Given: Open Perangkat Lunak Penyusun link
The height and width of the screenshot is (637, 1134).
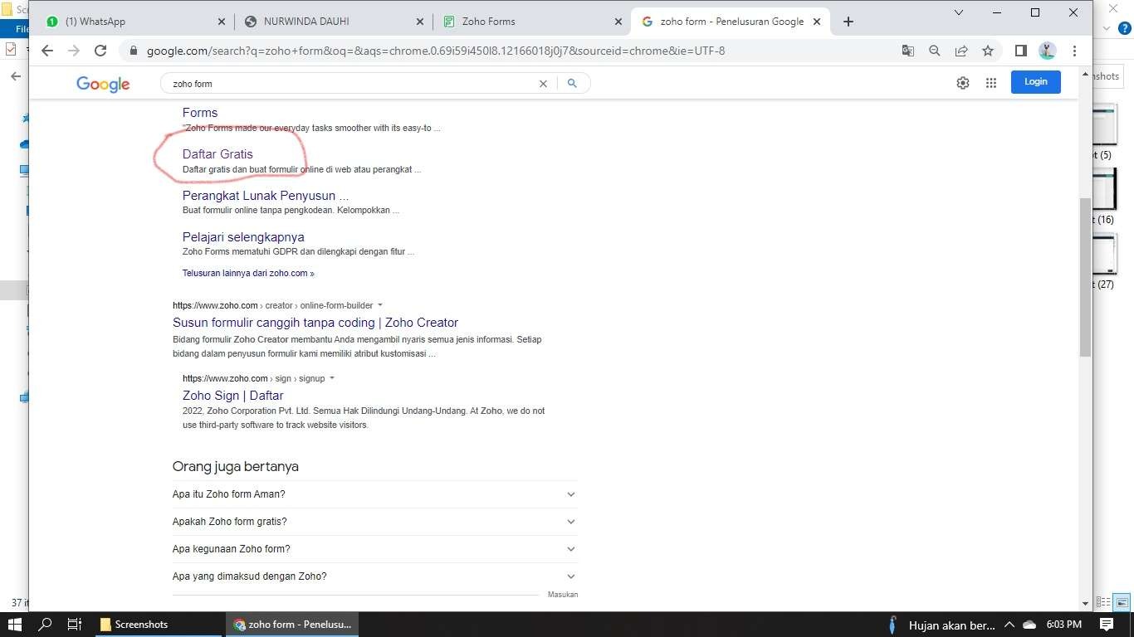Looking at the screenshot, I should tap(266, 196).
